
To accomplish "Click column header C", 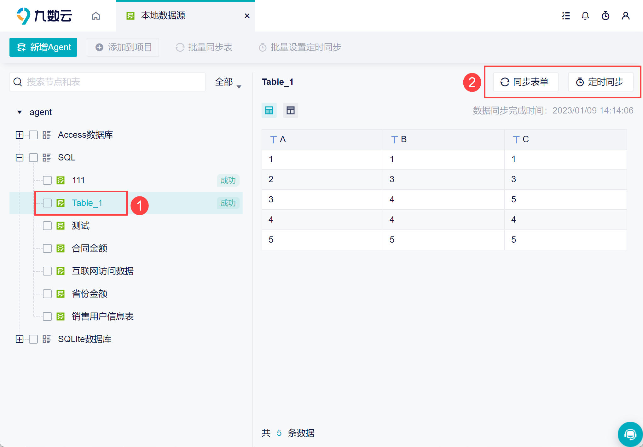I will (566, 139).
